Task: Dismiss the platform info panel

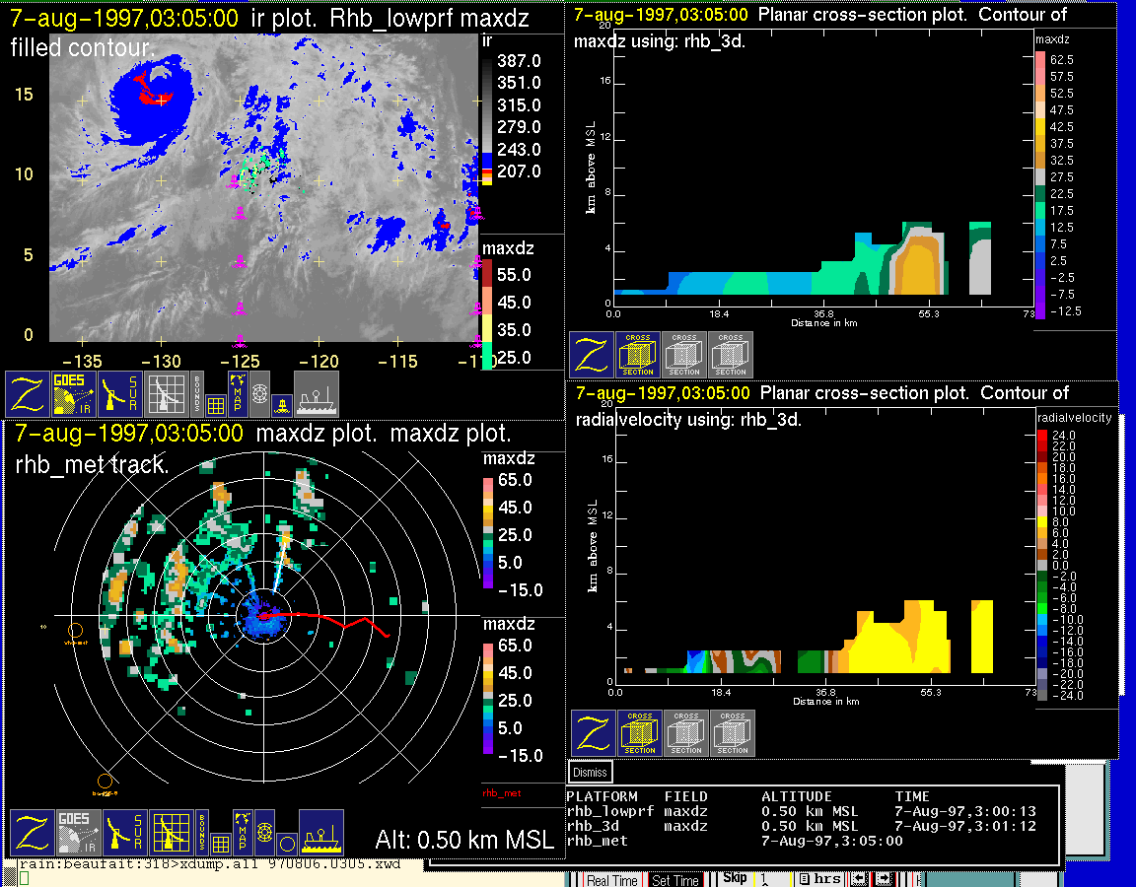Action: pos(590,773)
